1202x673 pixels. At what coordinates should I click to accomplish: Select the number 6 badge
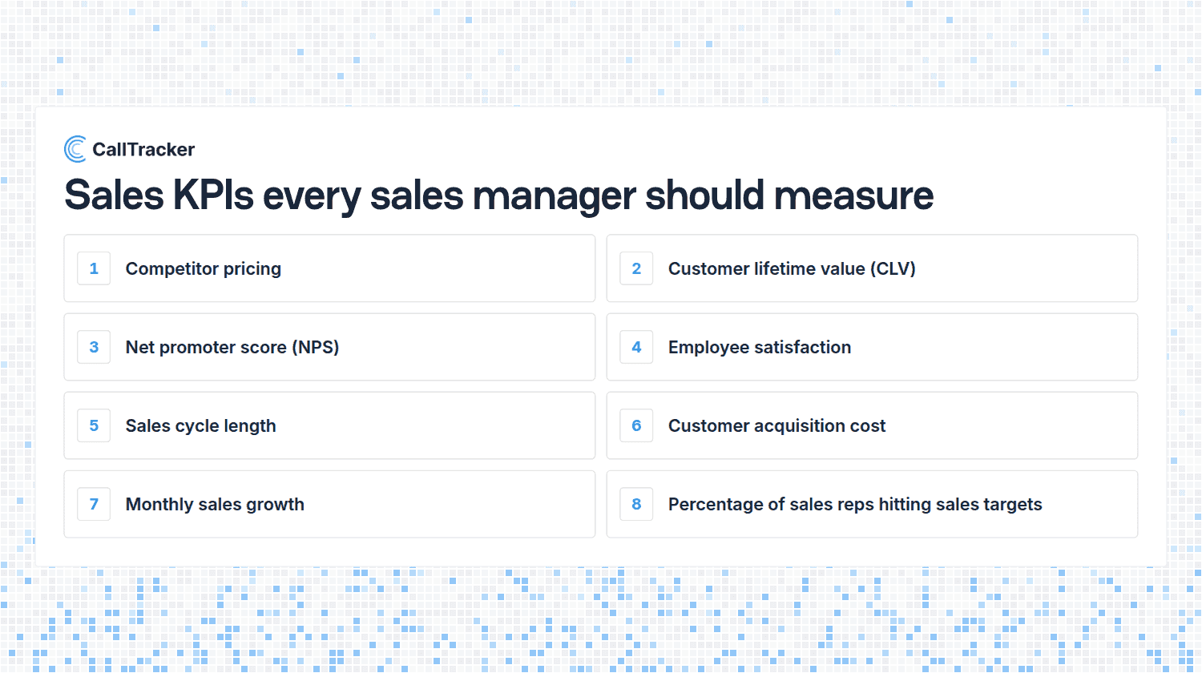636,425
